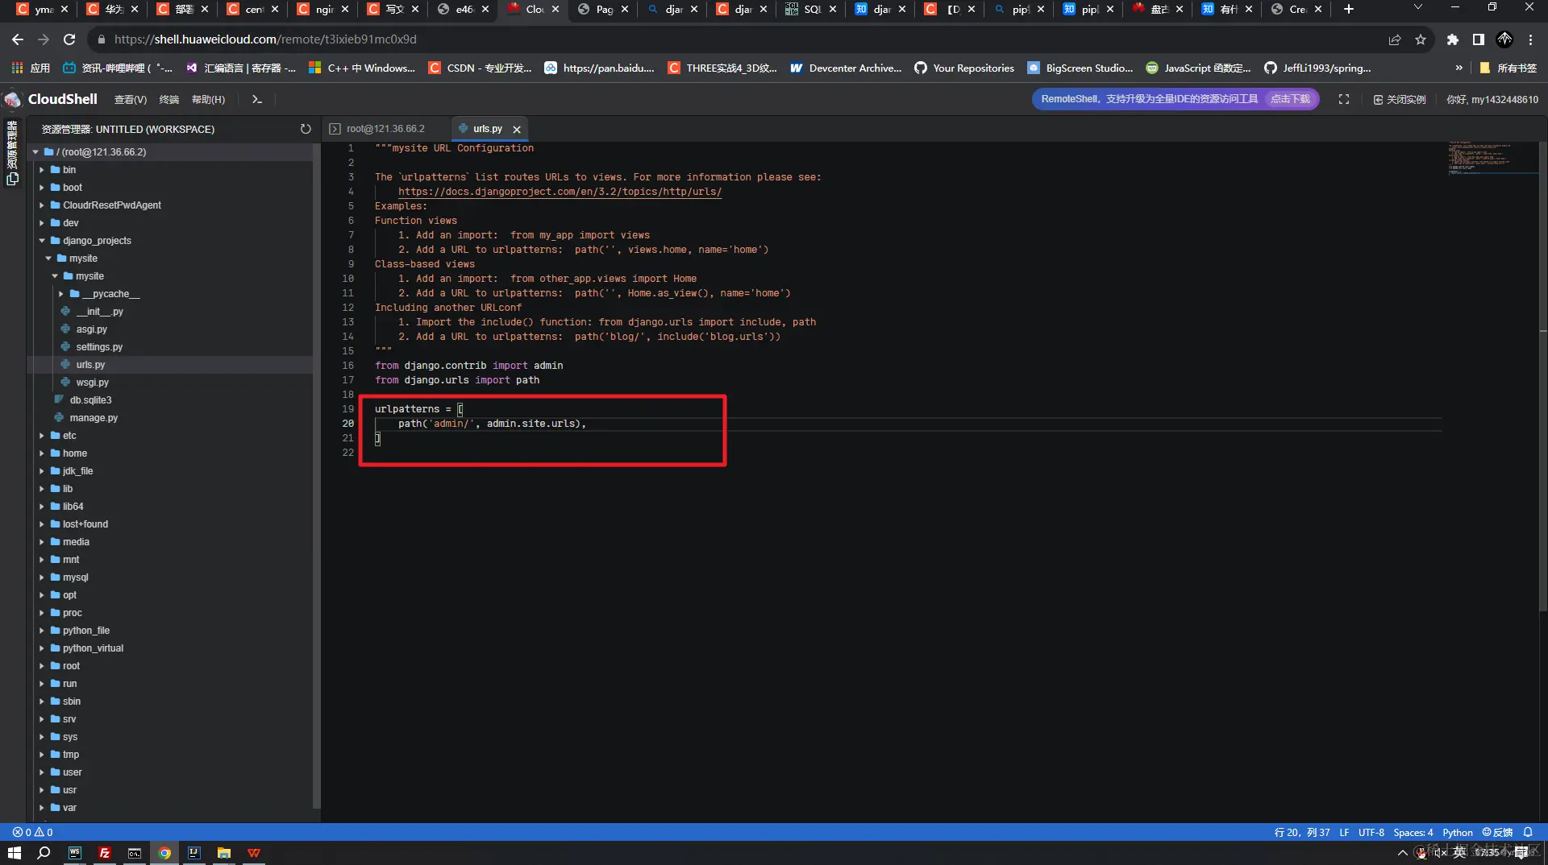Open 反馈 feedback in status bar
The image size is (1548, 865).
click(1497, 832)
